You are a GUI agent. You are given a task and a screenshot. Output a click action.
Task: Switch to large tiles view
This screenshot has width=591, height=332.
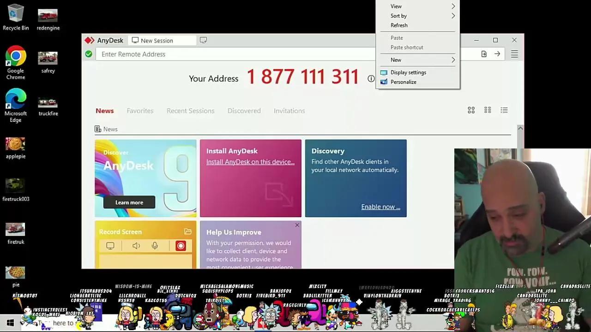coord(471,110)
